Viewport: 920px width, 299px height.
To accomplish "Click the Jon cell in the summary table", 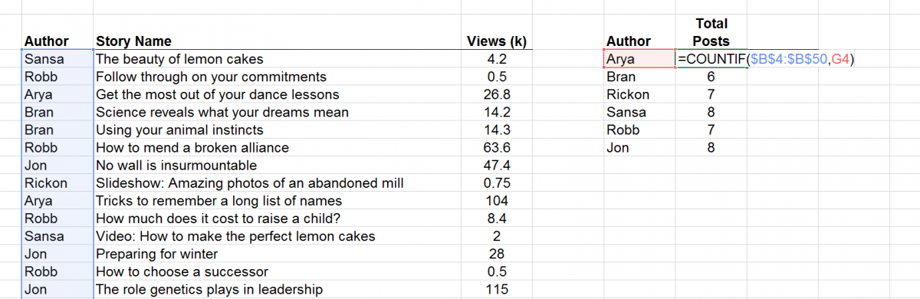I will click(638, 147).
